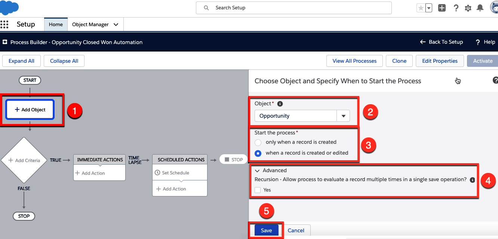Click the Cancel button
The width and height of the screenshot is (498, 239).
pyautogui.click(x=296, y=230)
